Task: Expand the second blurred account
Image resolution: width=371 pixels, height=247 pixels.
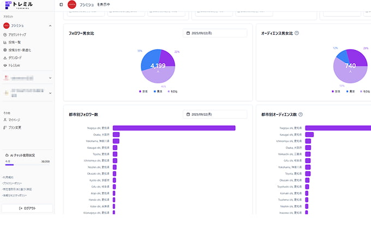Action: tap(50, 78)
